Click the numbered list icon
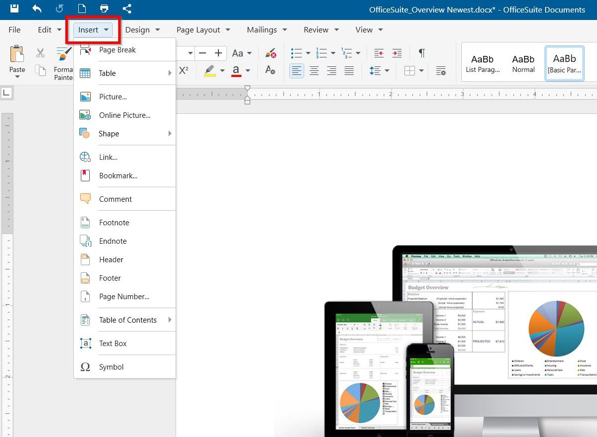This screenshot has height=437, width=597. (321, 53)
